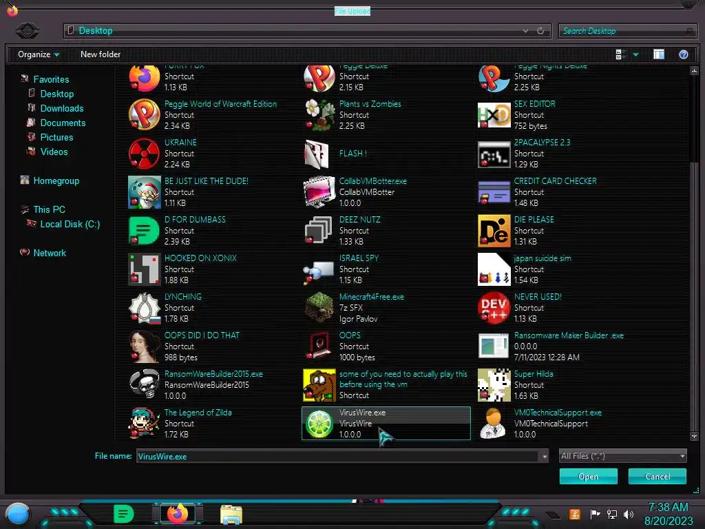Select the LYNCHING shortcut icon

click(145, 308)
